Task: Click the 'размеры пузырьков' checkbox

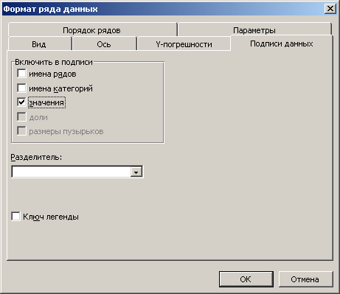Action: 21,131
